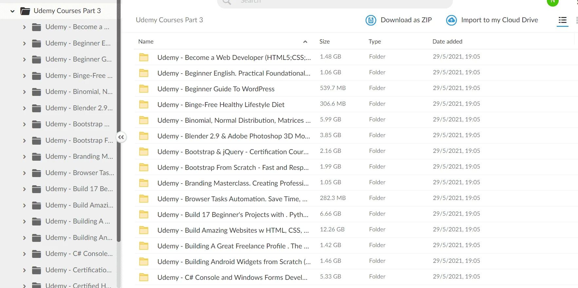The image size is (578, 288).
Task: Sort files by Name column
Action: [146, 42]
